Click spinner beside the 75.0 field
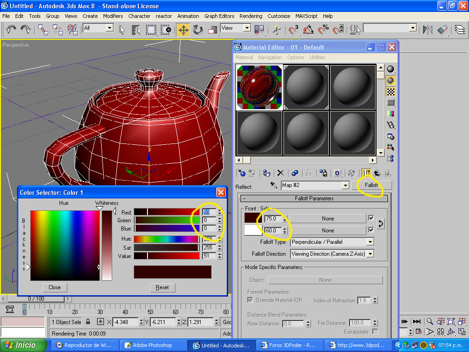469x352 pixels. [285, 219]
